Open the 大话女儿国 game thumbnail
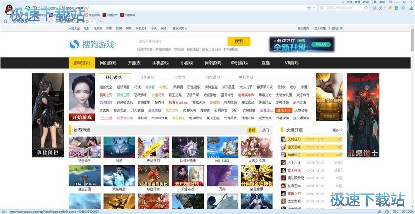415x214 pixels. [x=257, y=147]
